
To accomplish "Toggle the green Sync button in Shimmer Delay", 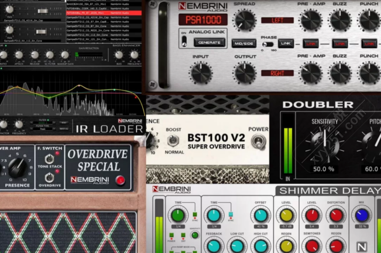I will [195, 214].
